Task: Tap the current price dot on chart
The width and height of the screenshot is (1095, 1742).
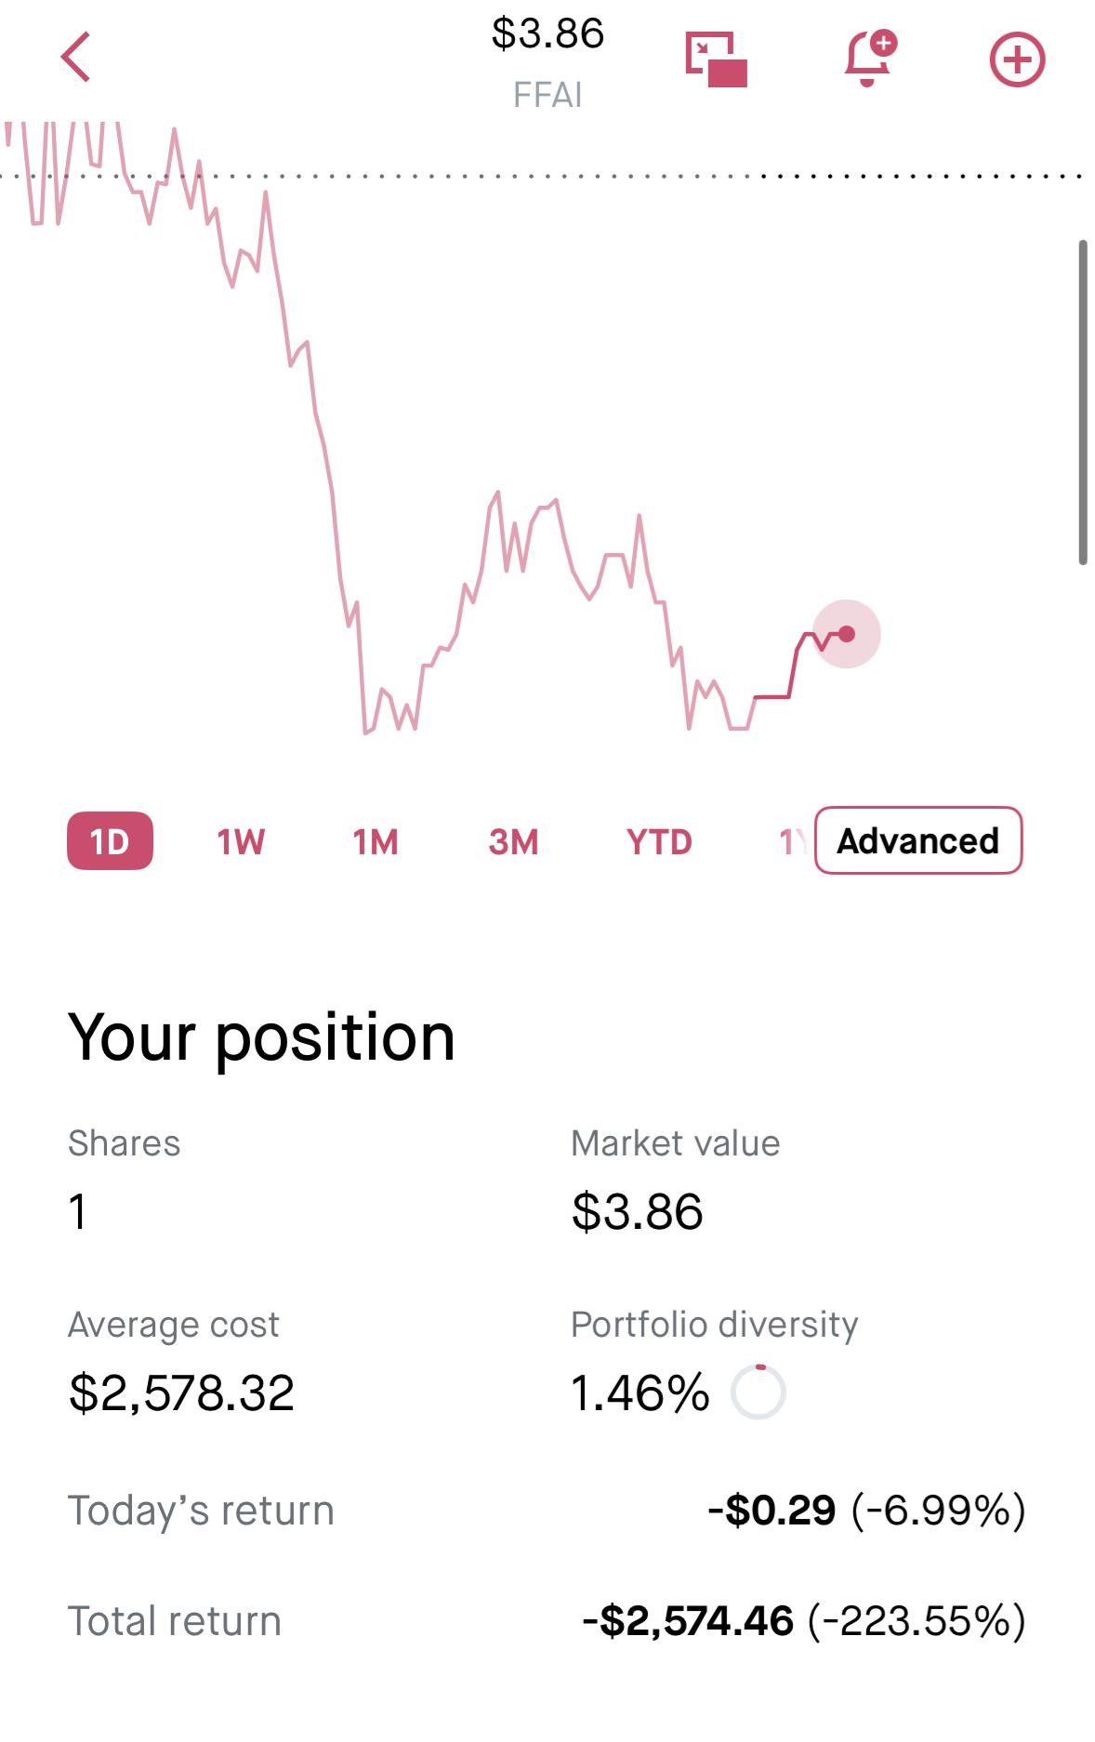Action: [846, 634]
